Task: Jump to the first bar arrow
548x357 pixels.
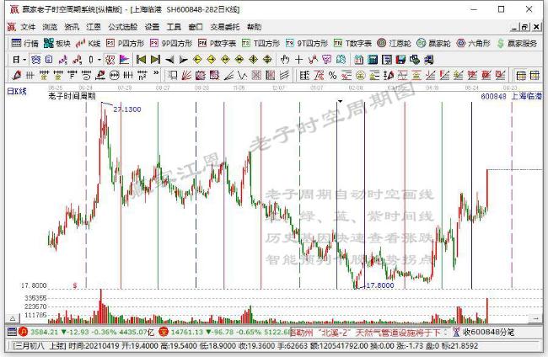Action: (141, 60)
